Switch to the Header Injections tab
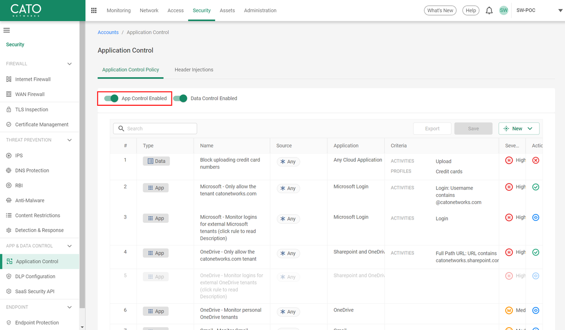Viewport: 565px width, 330px height. coord(194,70)
